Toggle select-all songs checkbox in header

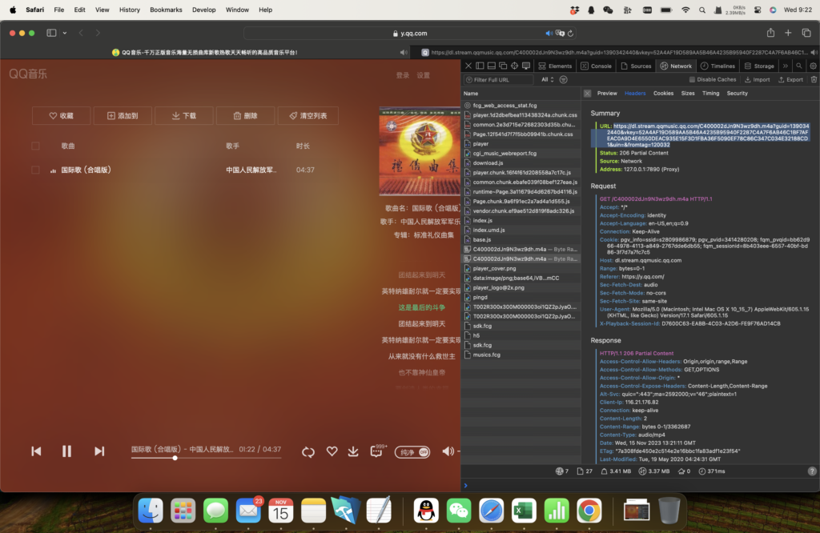coord(35,146)
